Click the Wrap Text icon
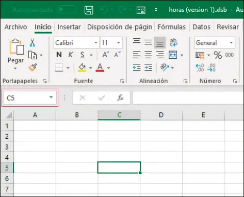 tap(173, 42)
